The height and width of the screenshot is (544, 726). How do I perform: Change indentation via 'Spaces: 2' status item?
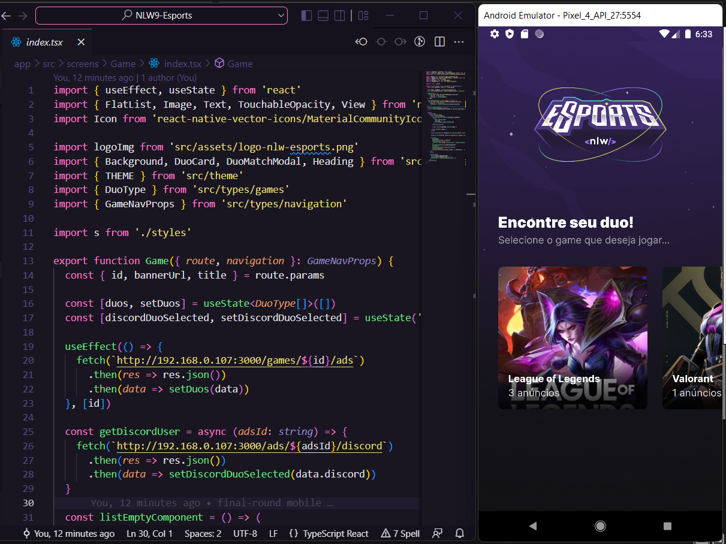(x=203, y=533)
